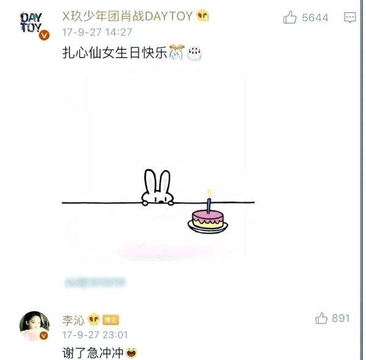The image size is (366, 360).
Task: Open 李沁's profile avatar
Action: 34,326
